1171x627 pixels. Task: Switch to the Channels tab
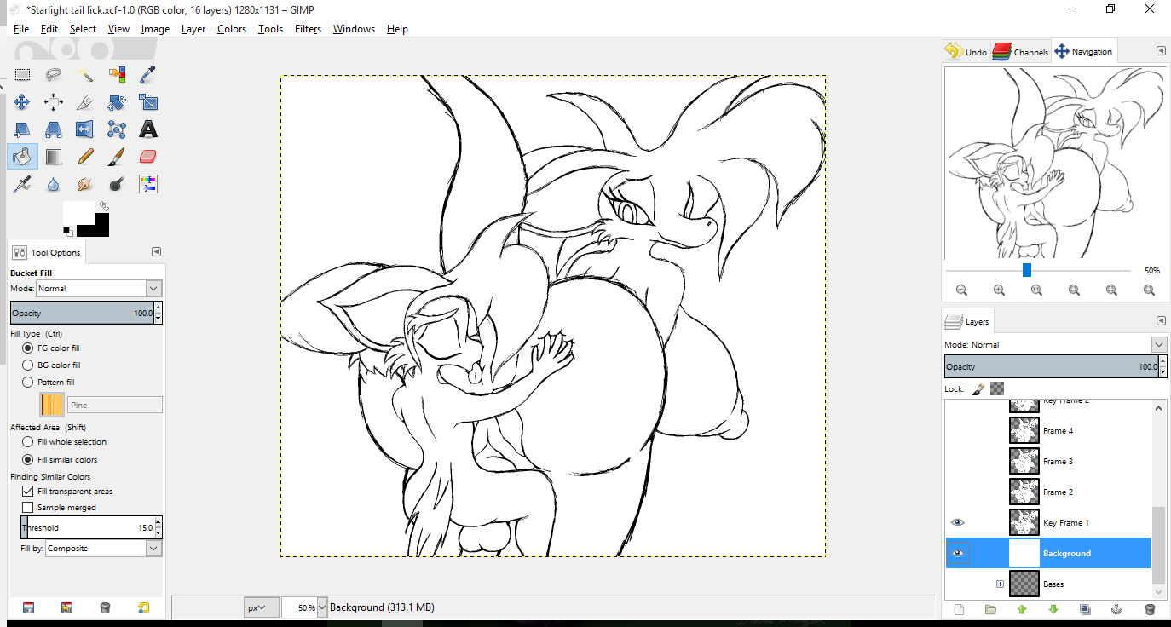coord(1021,52)
